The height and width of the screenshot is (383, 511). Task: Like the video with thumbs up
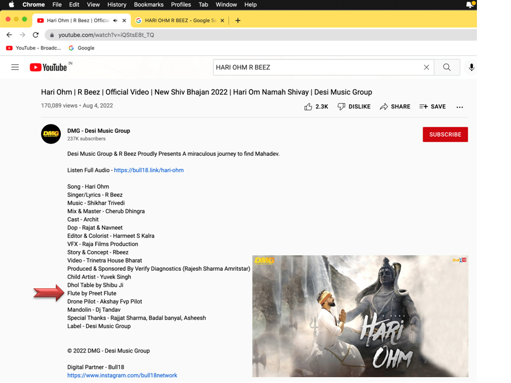[x=309, y=107]
